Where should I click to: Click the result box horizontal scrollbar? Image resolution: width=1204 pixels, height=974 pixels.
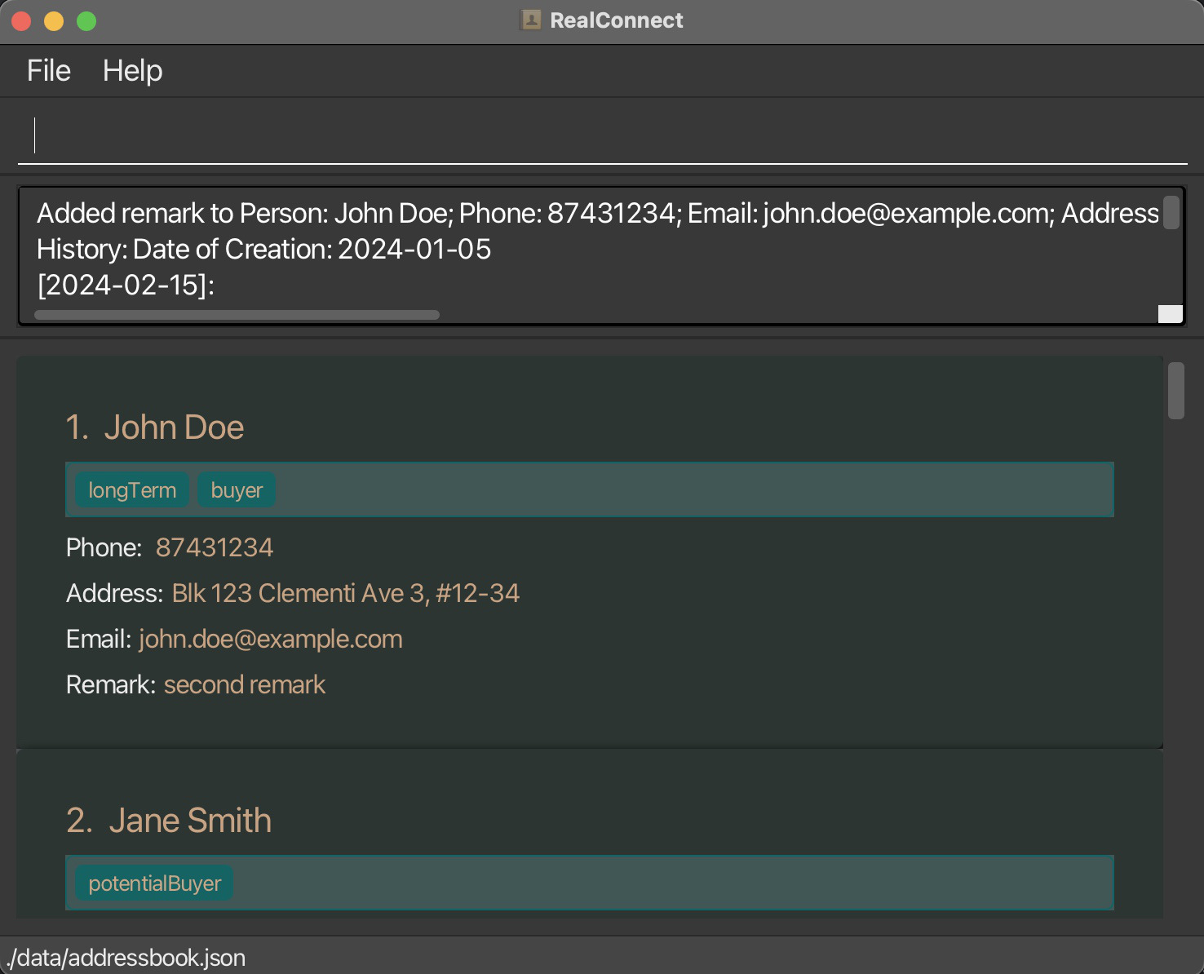(237, 315)
